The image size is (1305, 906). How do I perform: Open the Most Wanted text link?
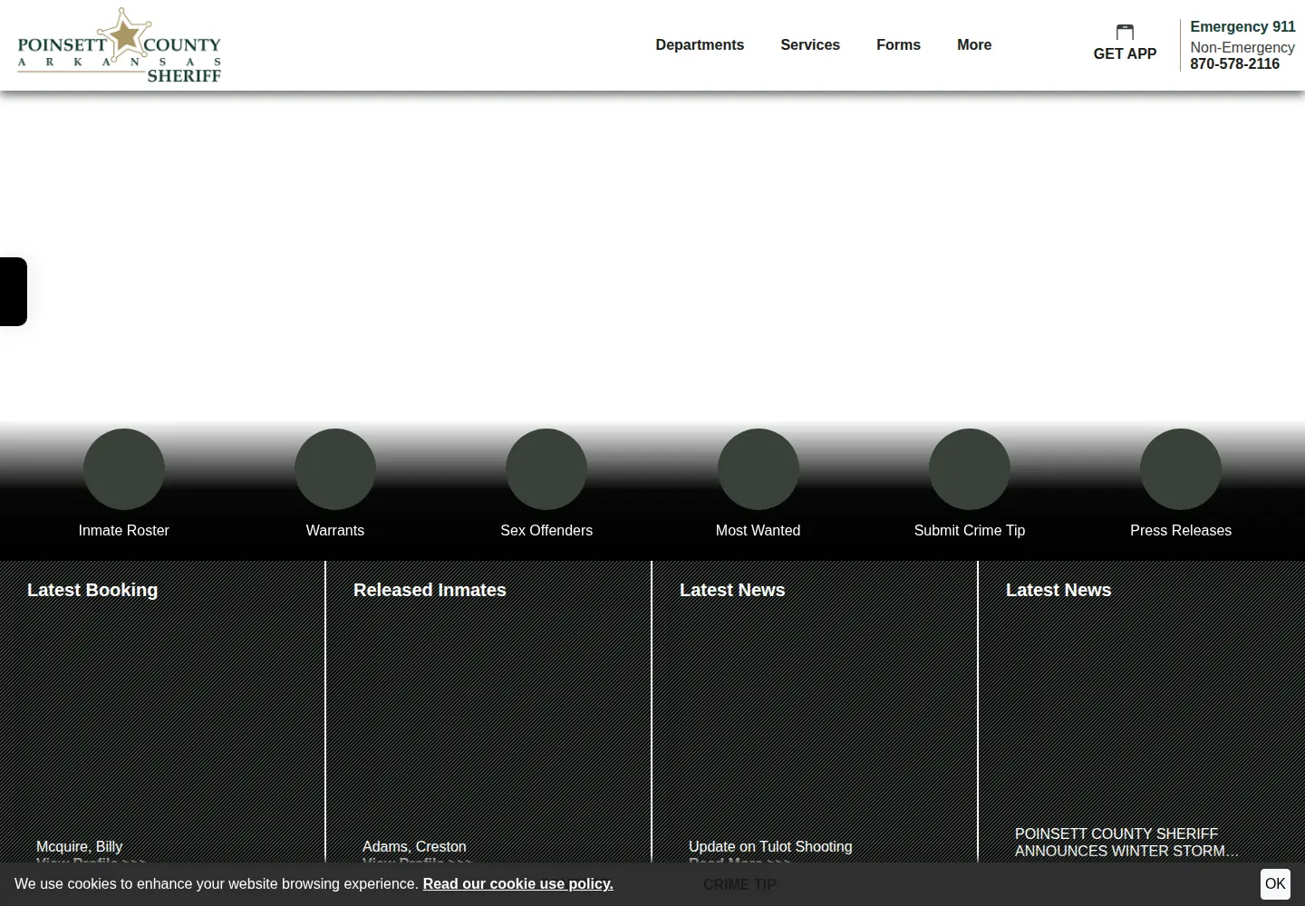tap(759, 531)
